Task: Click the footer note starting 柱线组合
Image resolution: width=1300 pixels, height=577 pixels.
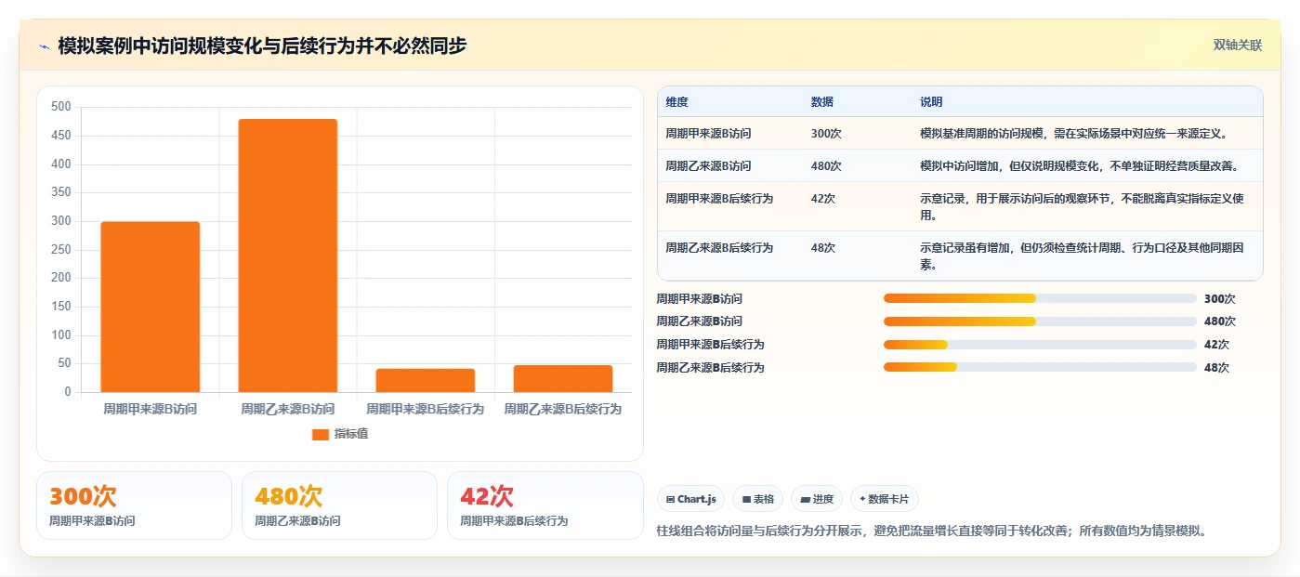Action: coord(932,531)
